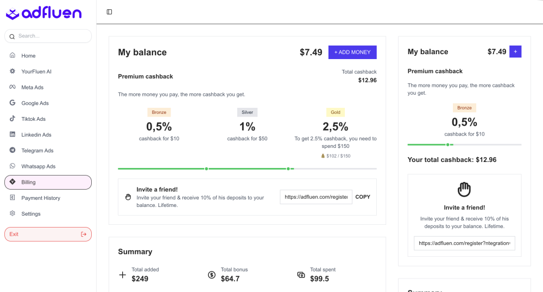This screenshot has width=543, height=292.
Task: Click the small plus button beside $7.49
Action: 515,52
